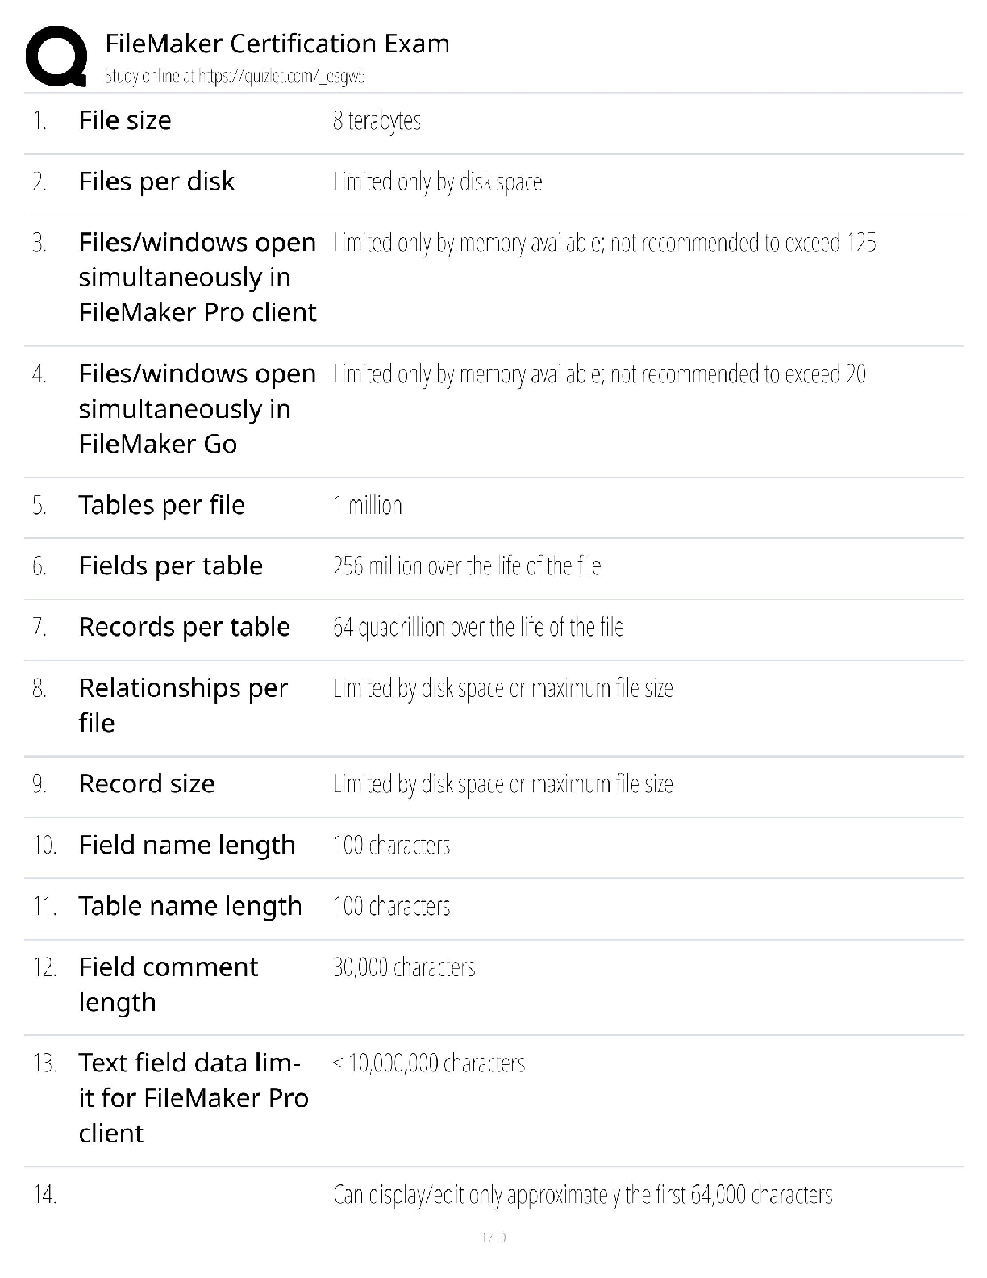Click the '1 million' definition

click(x=368, y=506)
